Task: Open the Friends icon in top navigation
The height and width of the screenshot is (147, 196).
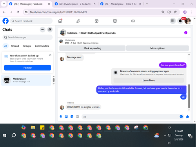Action: [78, 21]
